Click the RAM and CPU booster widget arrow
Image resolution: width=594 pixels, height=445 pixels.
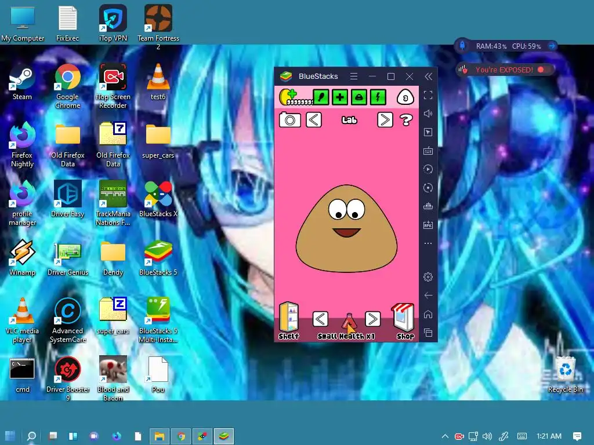tap(552, 46)
